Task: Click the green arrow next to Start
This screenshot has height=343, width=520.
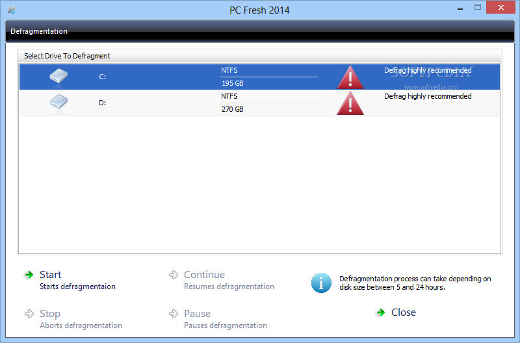Action: 29,275
